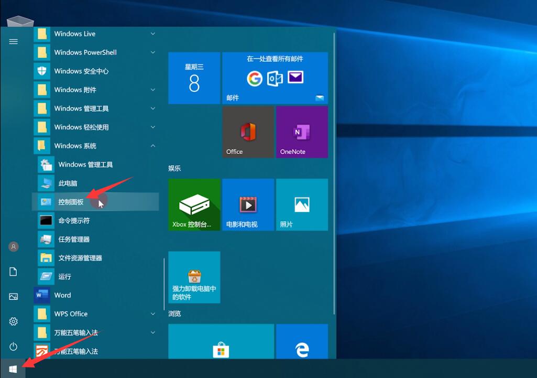The height and width of the screenshot is (378, 537).
Task: Expand 万能五笔输入法 folder chevron
Action: 153,332
